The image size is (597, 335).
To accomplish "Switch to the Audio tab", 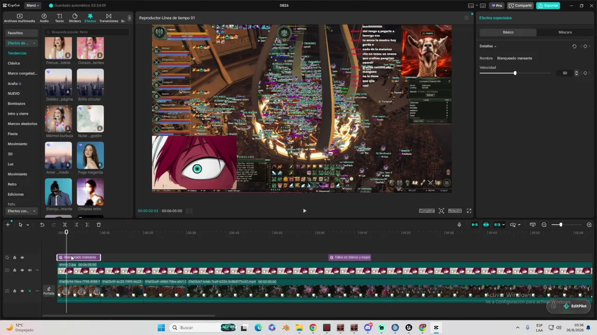I will (x=44, y=18).
